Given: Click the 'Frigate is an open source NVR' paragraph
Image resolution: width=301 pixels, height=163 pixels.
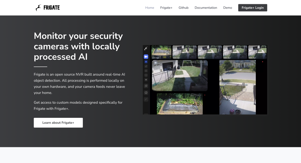Looking at the screenshot, I should pos(79,84).
